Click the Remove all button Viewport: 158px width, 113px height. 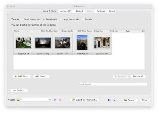coord(138,76)
